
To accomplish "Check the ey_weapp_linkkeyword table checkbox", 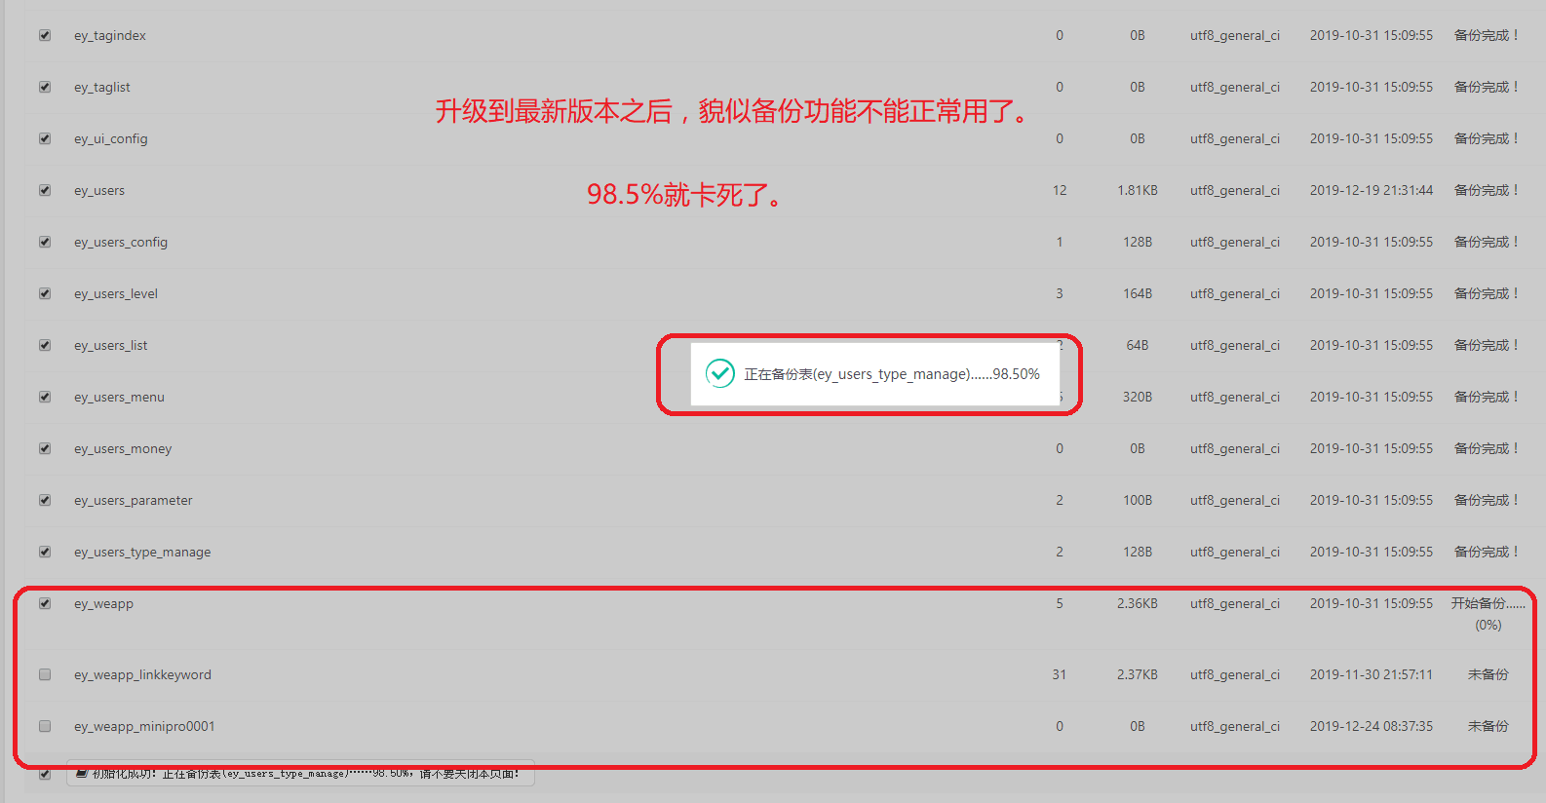I will [x=45, y=674].
